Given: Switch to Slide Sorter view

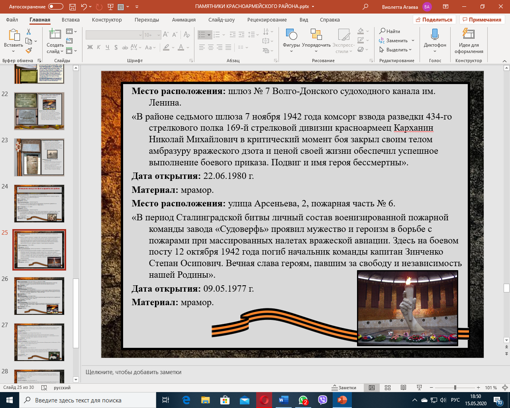Looking at the screenshot, I should (x=388, y=388).
